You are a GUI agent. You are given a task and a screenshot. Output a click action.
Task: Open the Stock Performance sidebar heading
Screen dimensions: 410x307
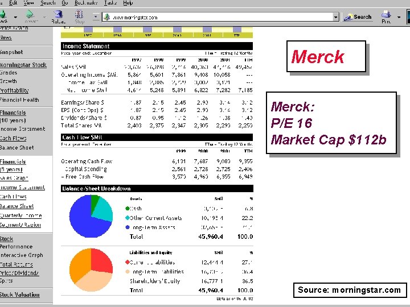[x=16, y=243]
